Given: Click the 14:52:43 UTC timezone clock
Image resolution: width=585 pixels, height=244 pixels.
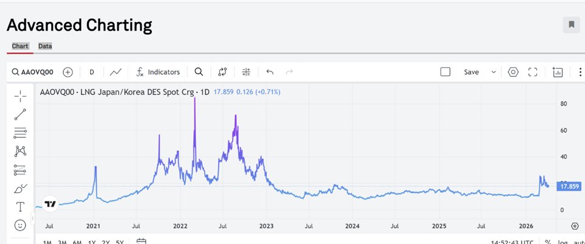Looking at the screenshot, I should (512, 242).
